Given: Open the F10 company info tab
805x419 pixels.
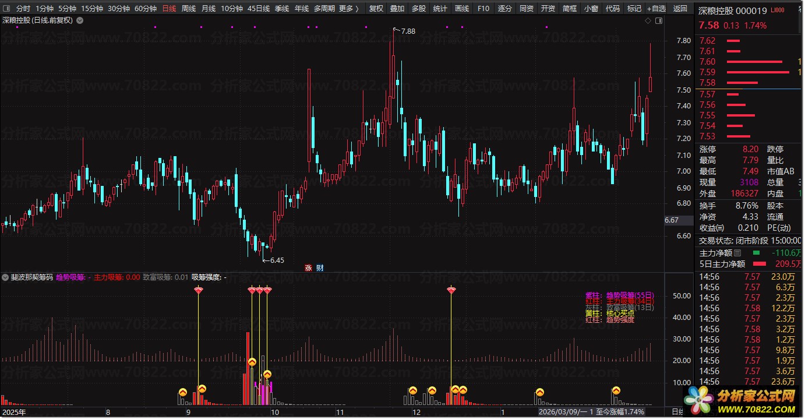Looking at the screenshot, I should pos(483,9).
